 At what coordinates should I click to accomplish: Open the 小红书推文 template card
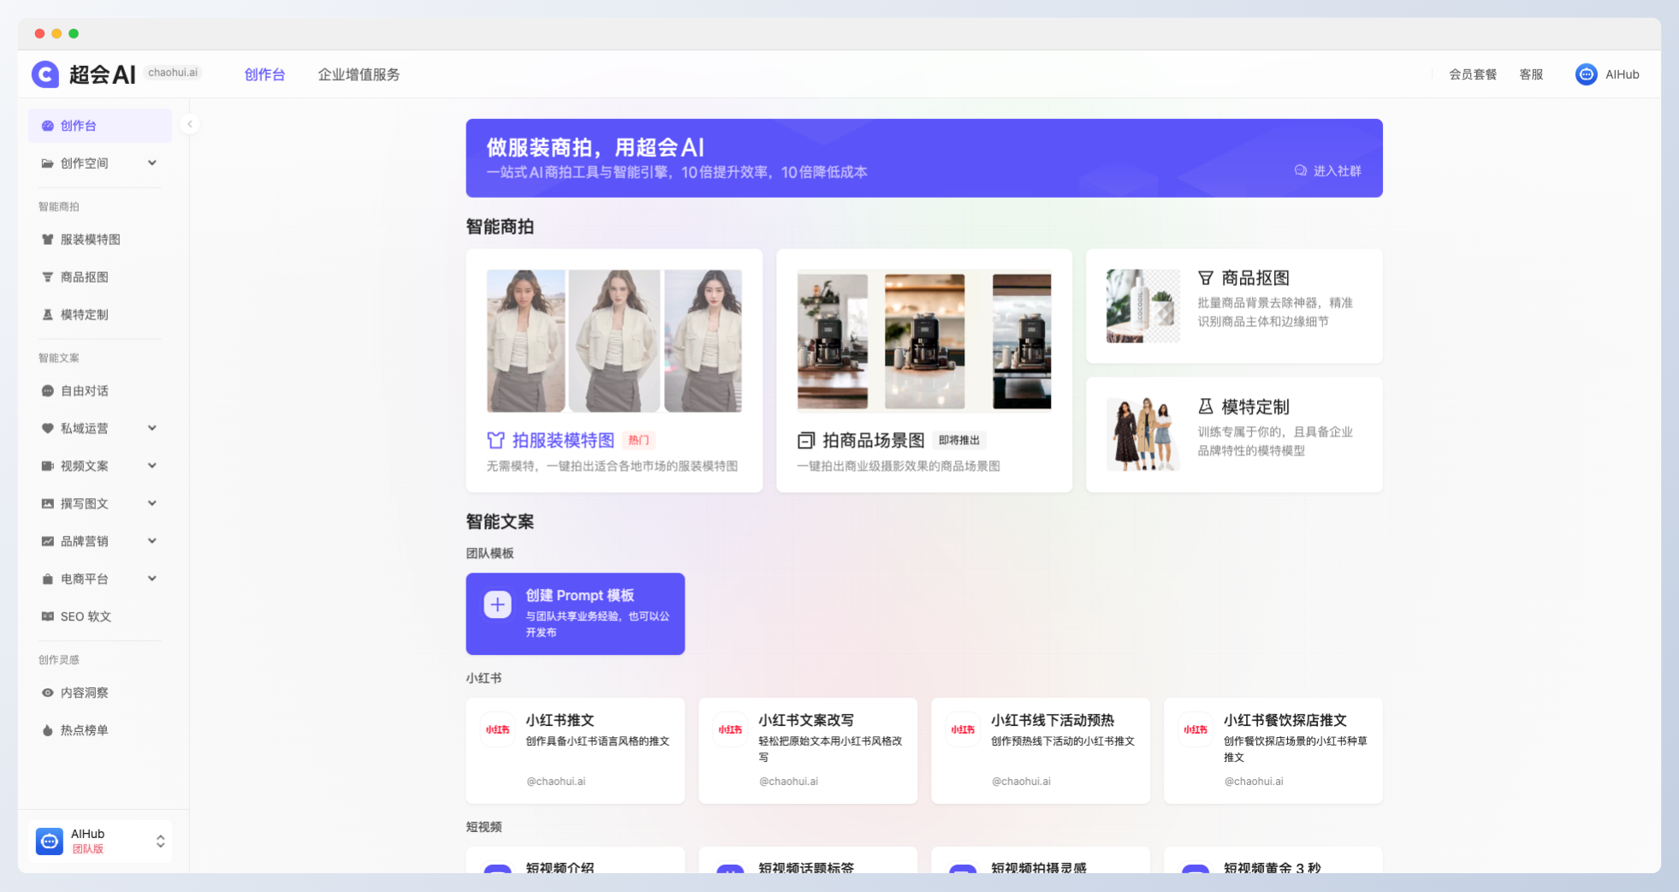(575, 751)
